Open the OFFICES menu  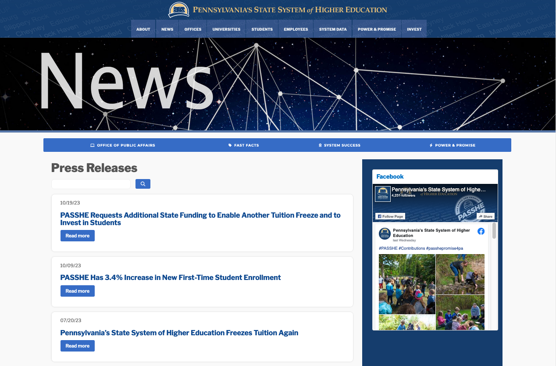[x=193, y=29]
